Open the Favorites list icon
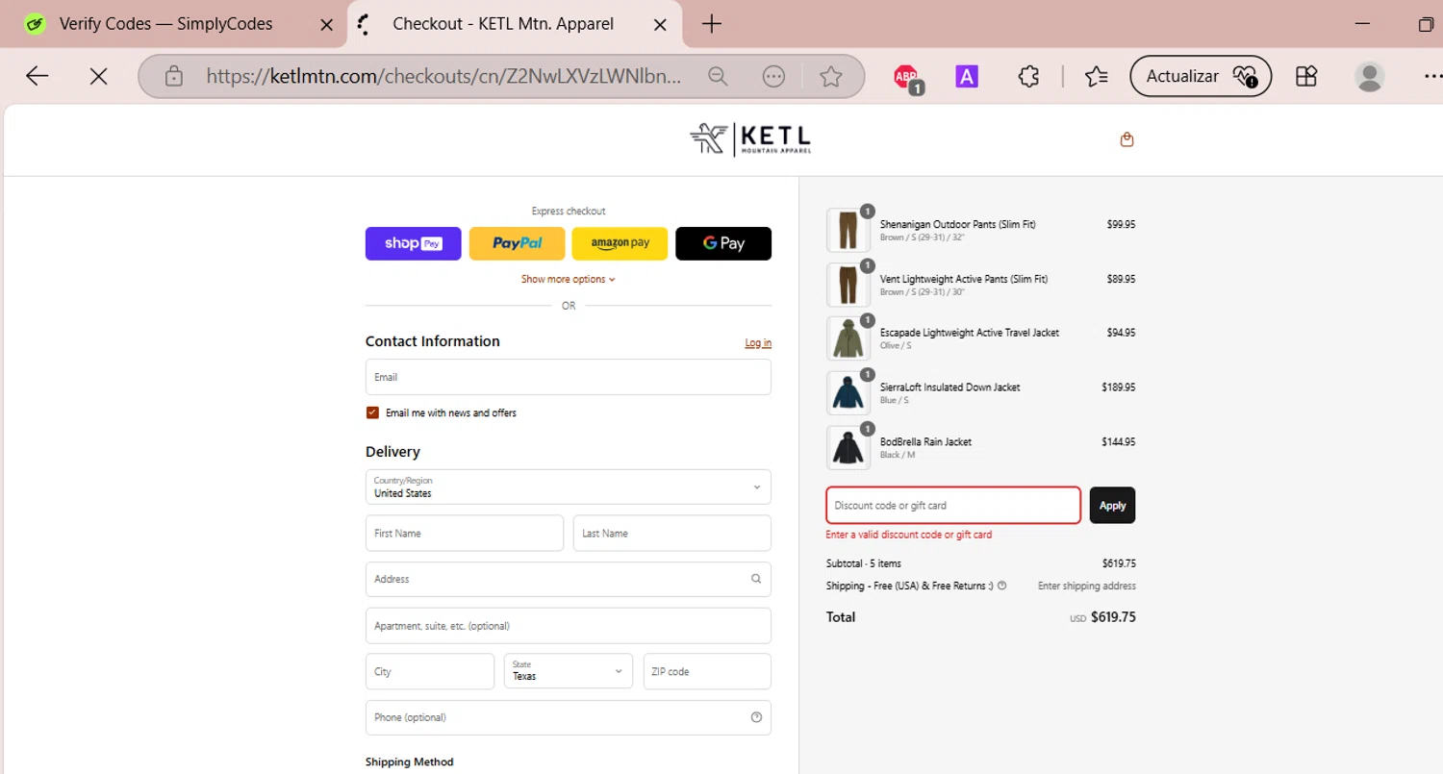The width and height of the screenshot is (1443, 774). pos(1096,76)
